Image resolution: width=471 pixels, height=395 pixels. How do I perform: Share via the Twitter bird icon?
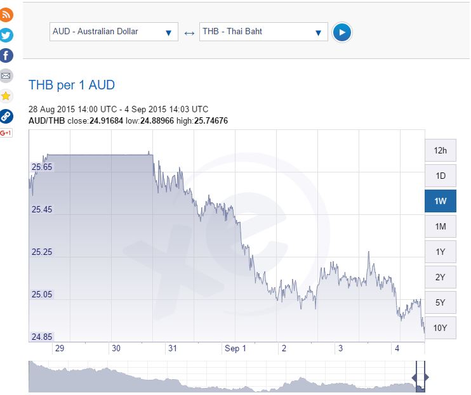[6, 35]
